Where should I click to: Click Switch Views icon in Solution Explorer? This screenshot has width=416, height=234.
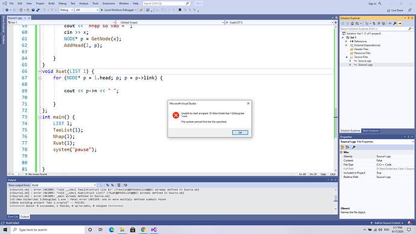(357, 24)
